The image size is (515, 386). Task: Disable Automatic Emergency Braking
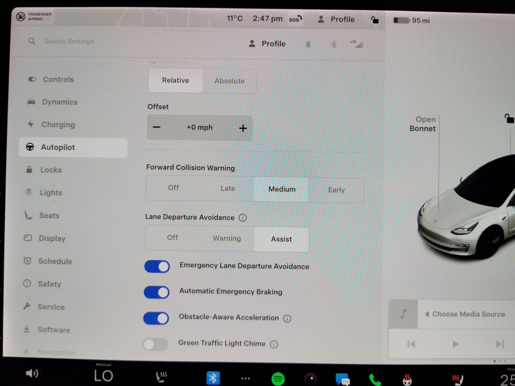pyautogui.click(x=157, y=292)
